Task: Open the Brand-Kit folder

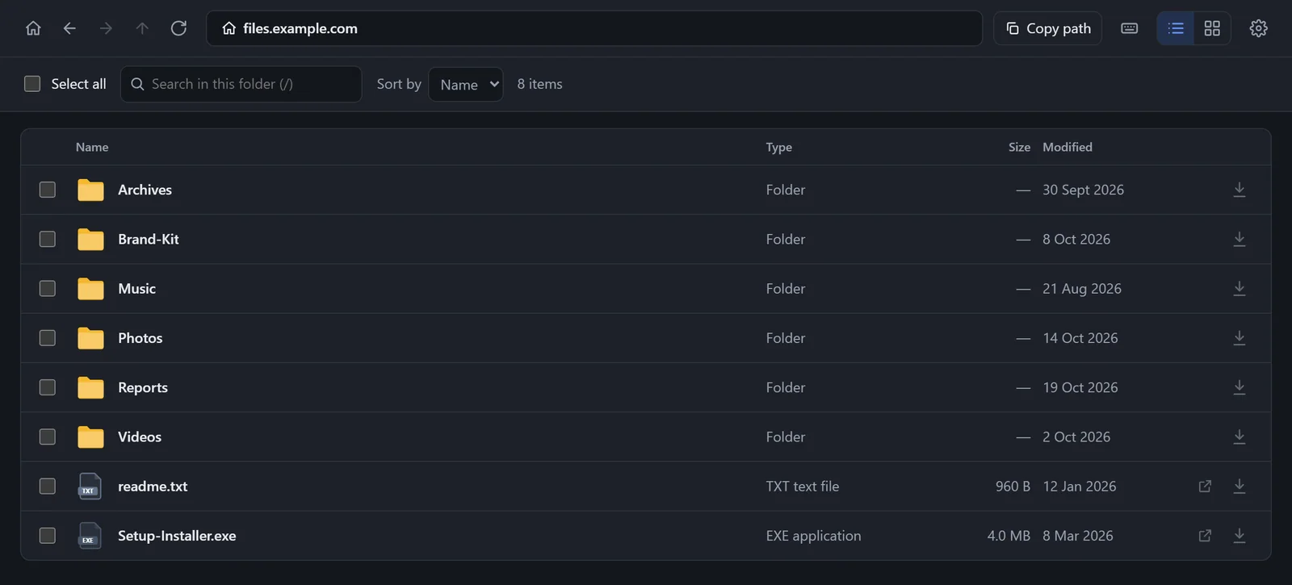Action: tap(149, 239)
